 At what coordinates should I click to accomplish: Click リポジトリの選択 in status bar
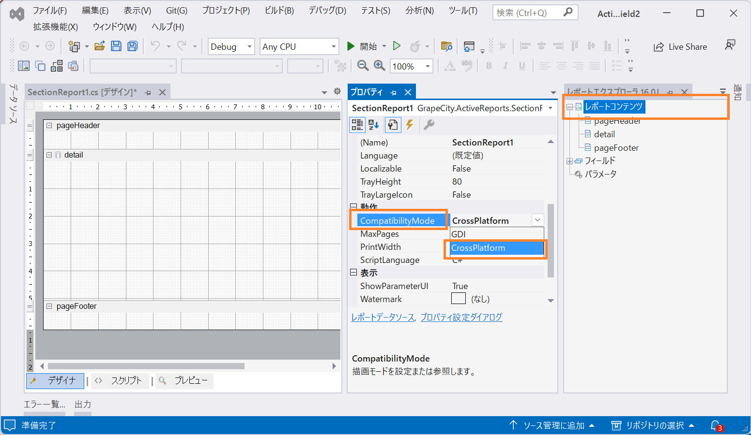(653, 425)
